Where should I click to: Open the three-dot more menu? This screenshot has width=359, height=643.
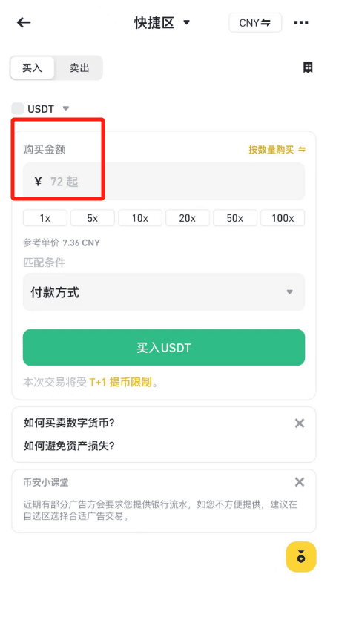click(301, 22)
